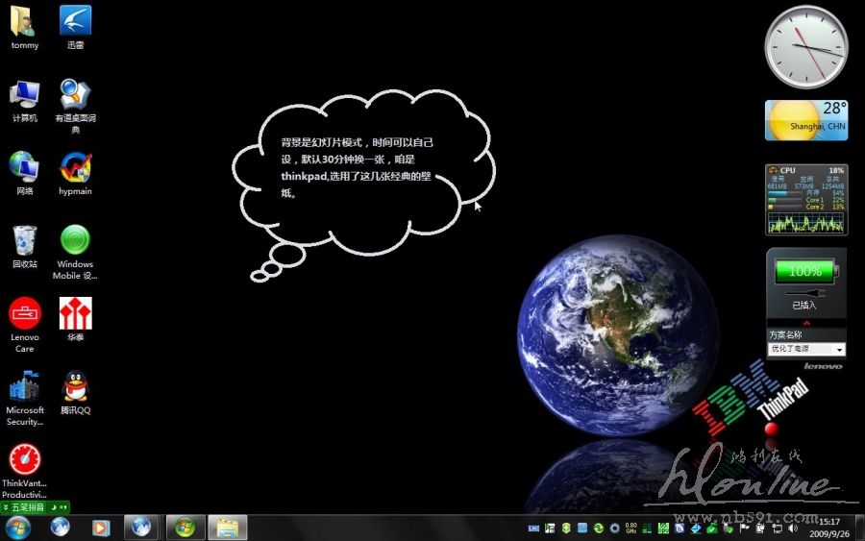Open the hypmain desktop icon
Screen dimensions: 865x541
coord(75,167)
